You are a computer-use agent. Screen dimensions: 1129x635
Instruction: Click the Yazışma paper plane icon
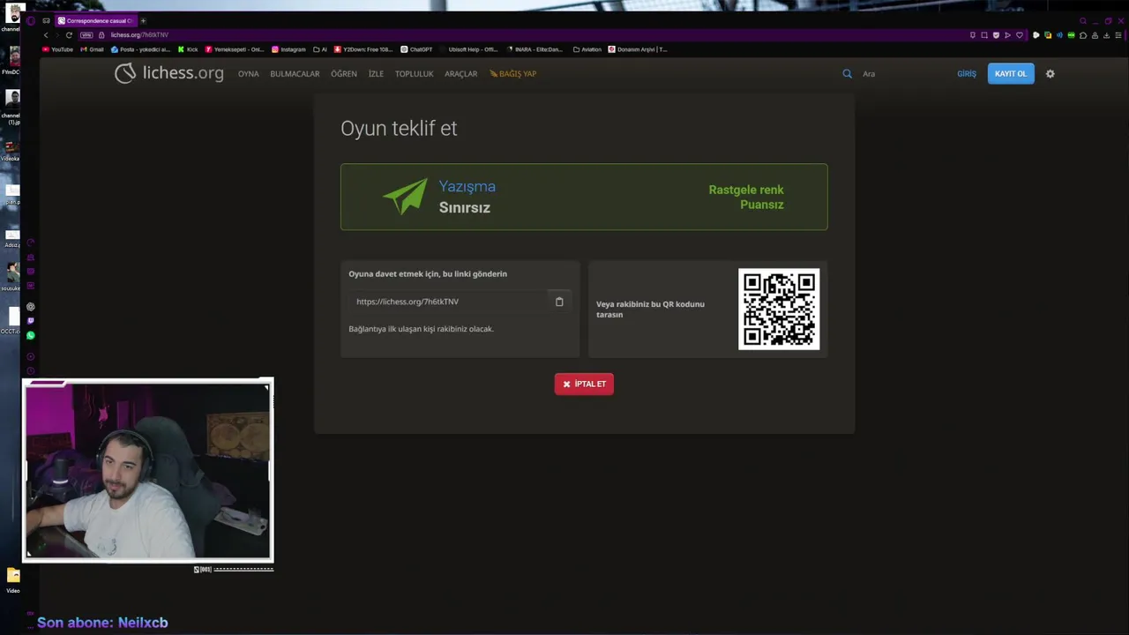(406, 197)
